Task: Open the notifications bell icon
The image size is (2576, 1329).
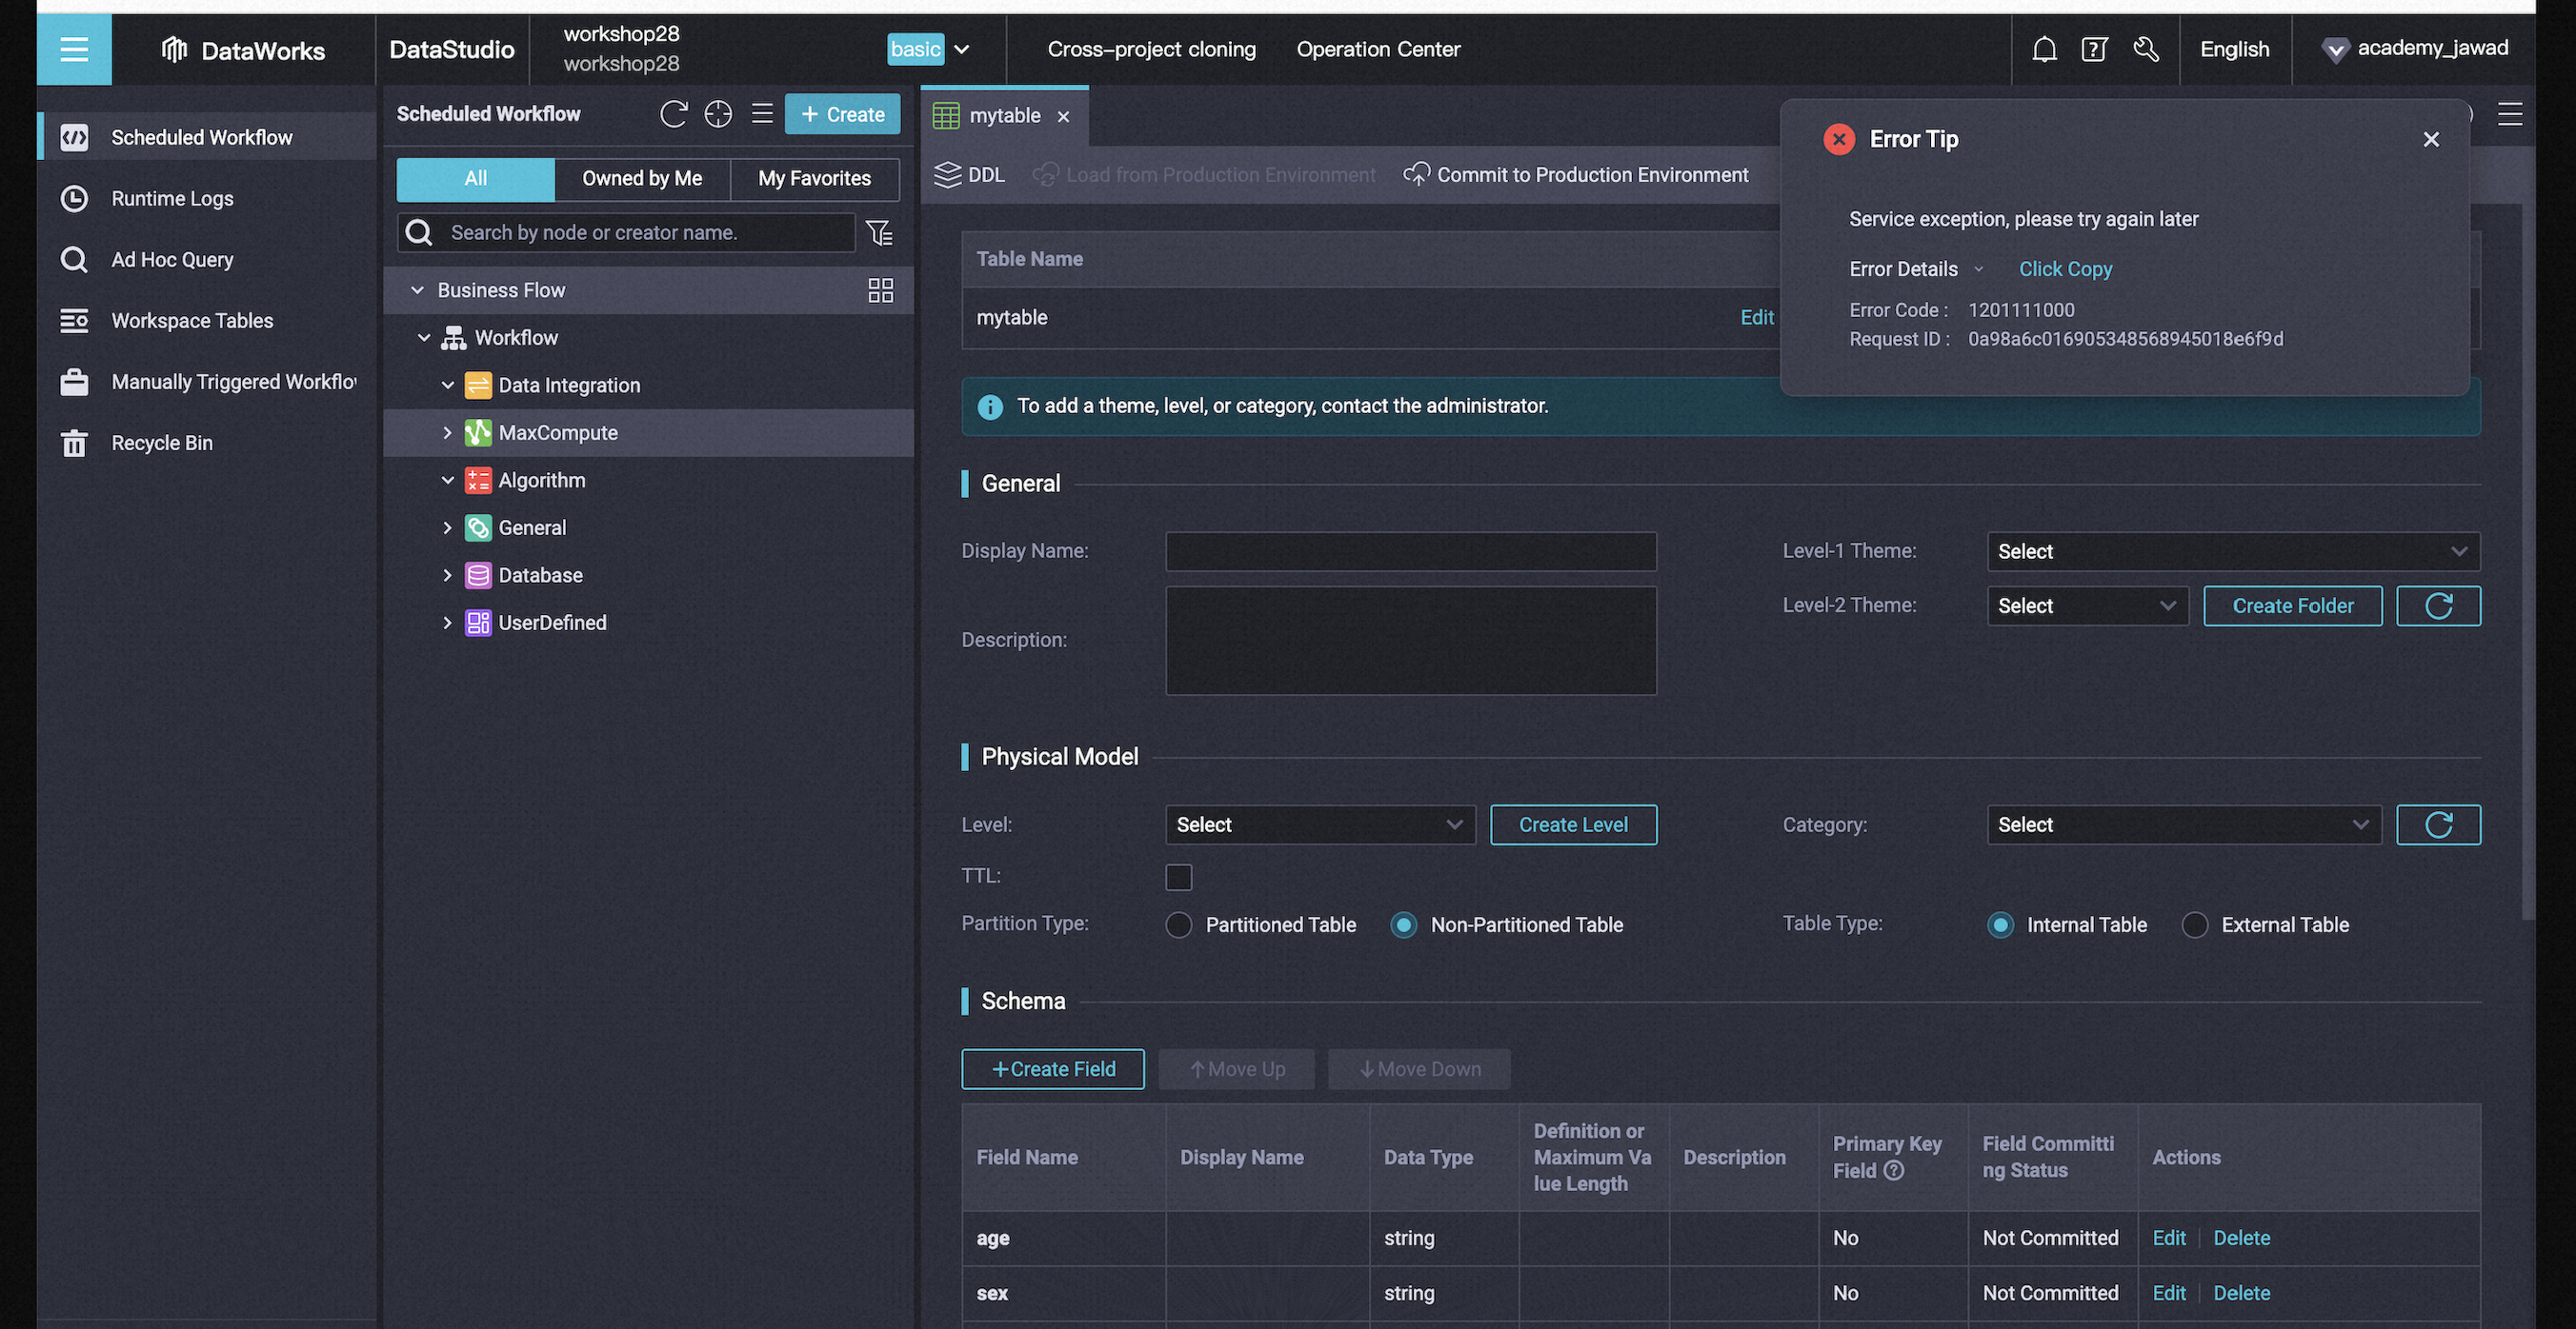Action: [2044, 49]
